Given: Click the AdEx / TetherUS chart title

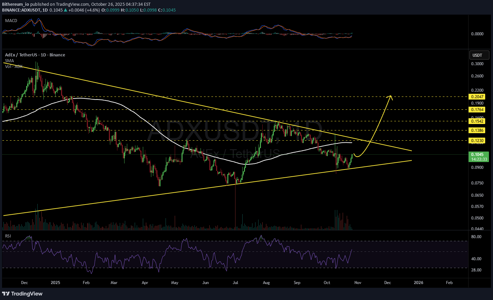Looking at the screenshot, I should [35, 55].
